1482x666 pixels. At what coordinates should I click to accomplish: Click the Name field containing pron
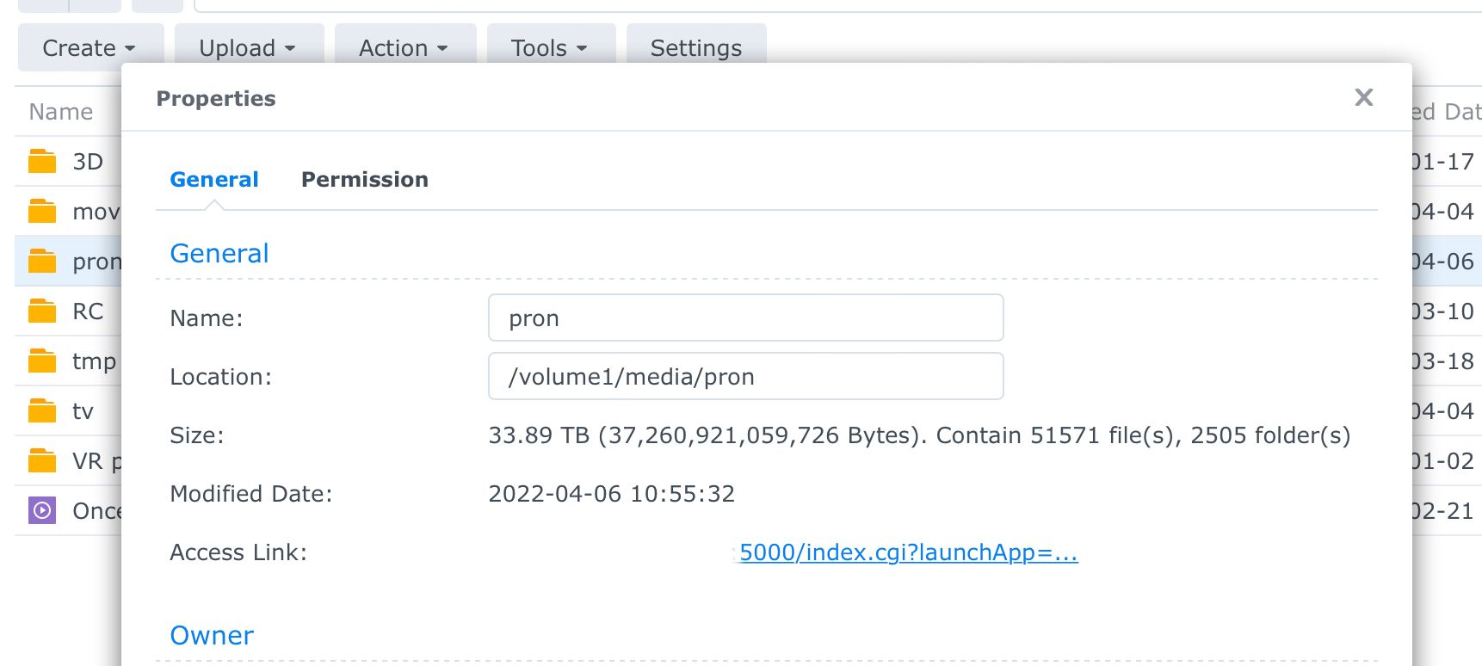coord(745,318)
